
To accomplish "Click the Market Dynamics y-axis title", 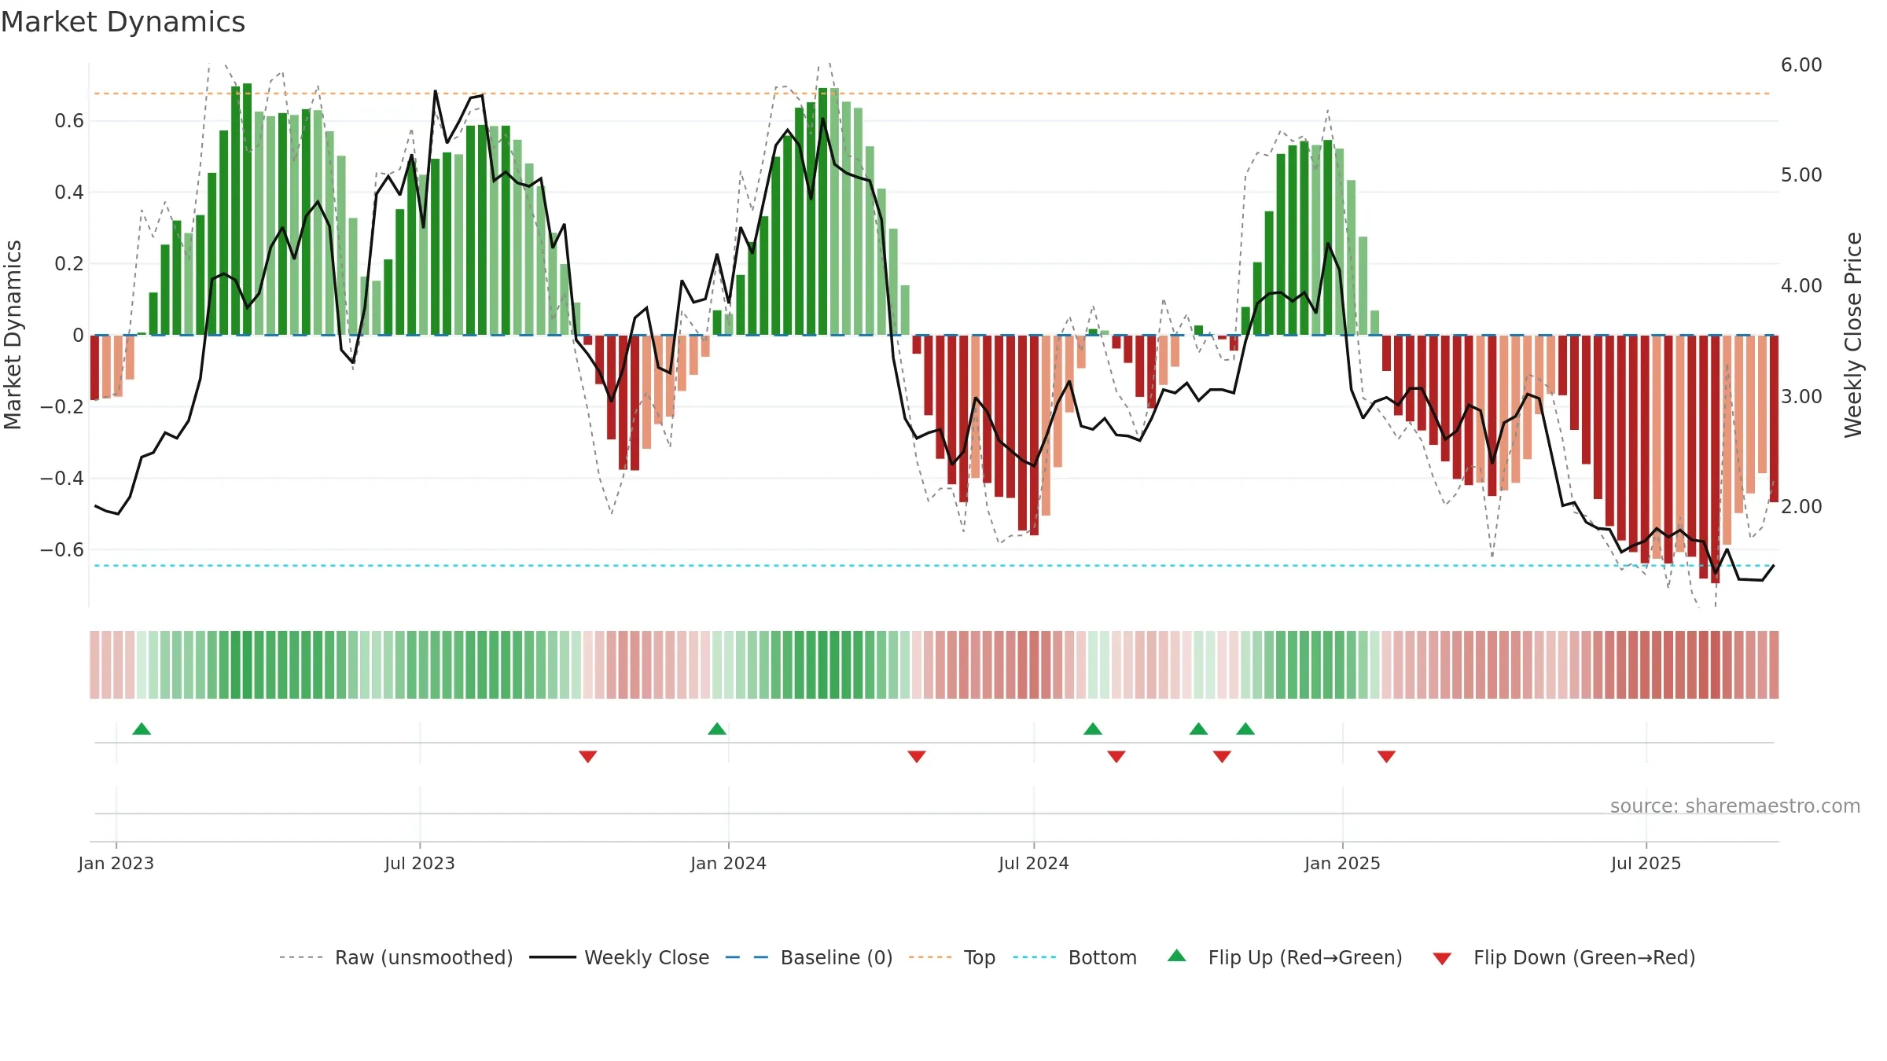I will tap(13, 335).
